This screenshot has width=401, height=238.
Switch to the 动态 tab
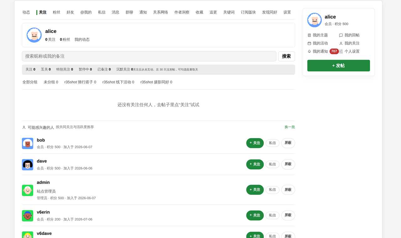click(26, 12)
